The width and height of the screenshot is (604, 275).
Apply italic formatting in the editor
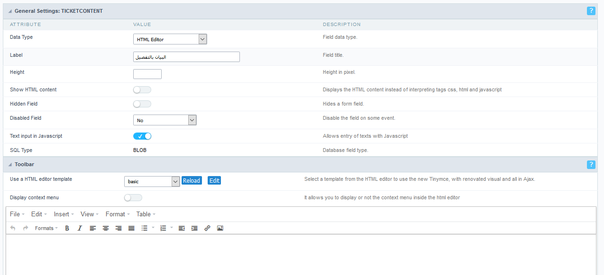coord(80,228)
